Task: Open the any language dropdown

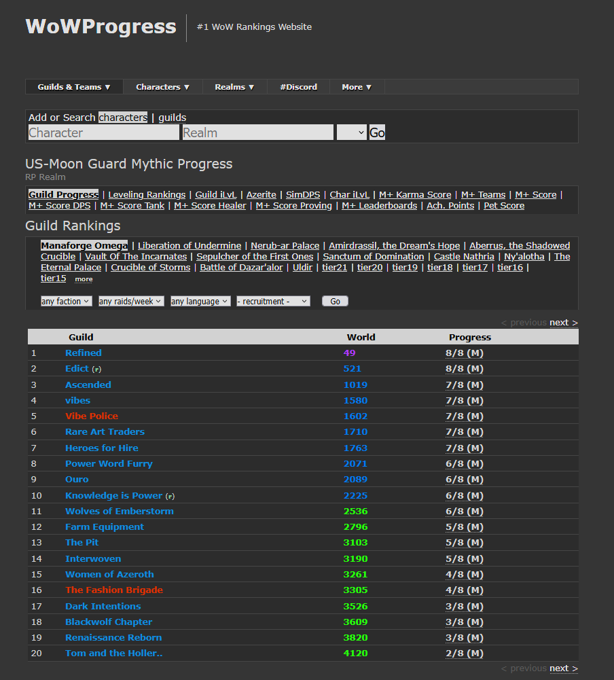Action: pos(200,301)
